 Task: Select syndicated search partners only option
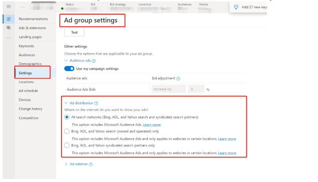(x=67, y=145)
